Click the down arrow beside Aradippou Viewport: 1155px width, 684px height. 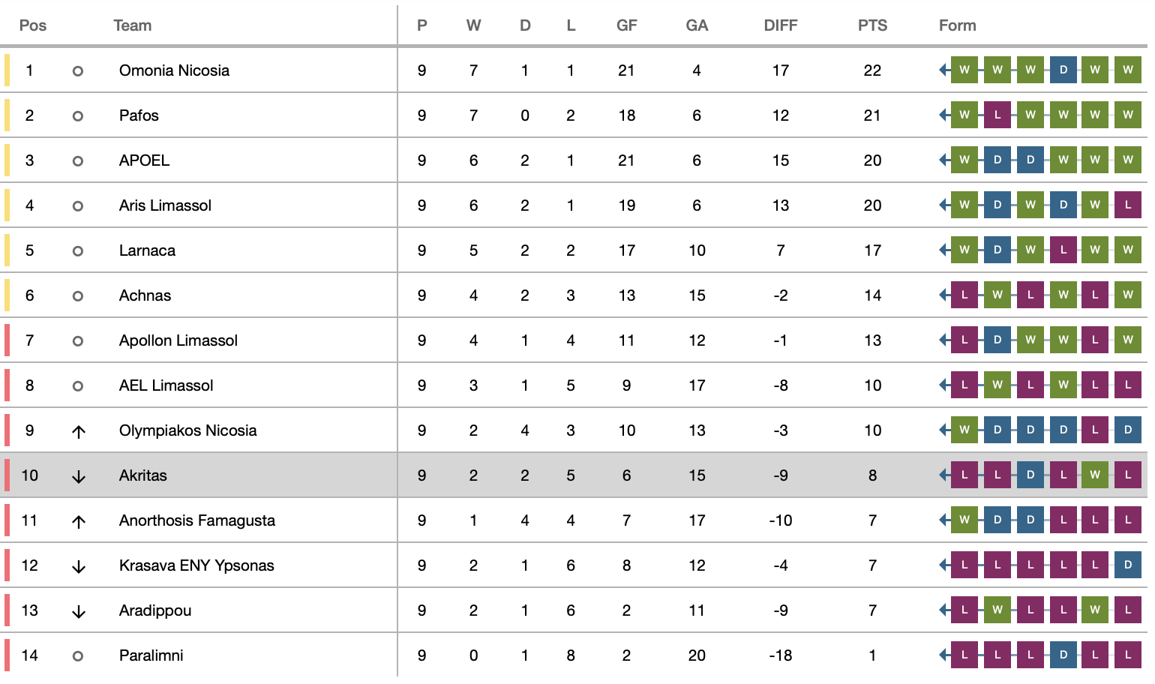[x=78, y=611]
